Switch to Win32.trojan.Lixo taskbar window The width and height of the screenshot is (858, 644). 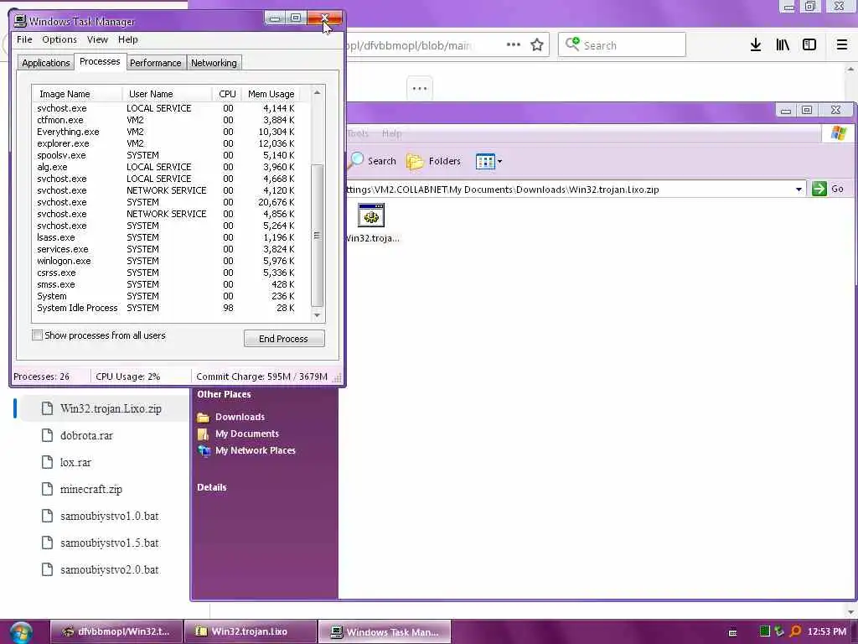click(x=250, y=631)
